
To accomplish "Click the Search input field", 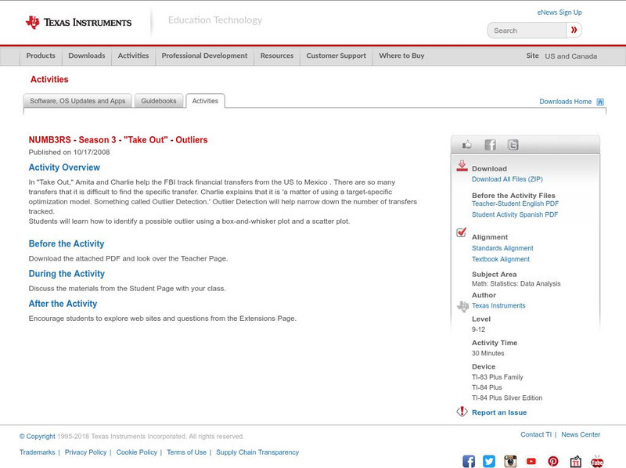I will pyautogui.click(x=527, y=31).
